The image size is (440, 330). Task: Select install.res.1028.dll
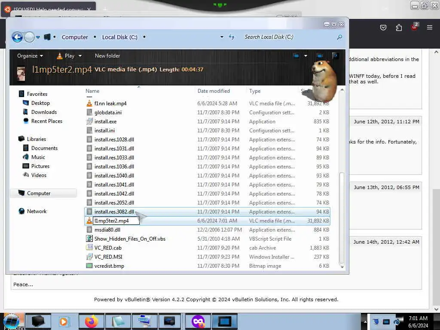[114, 140]
